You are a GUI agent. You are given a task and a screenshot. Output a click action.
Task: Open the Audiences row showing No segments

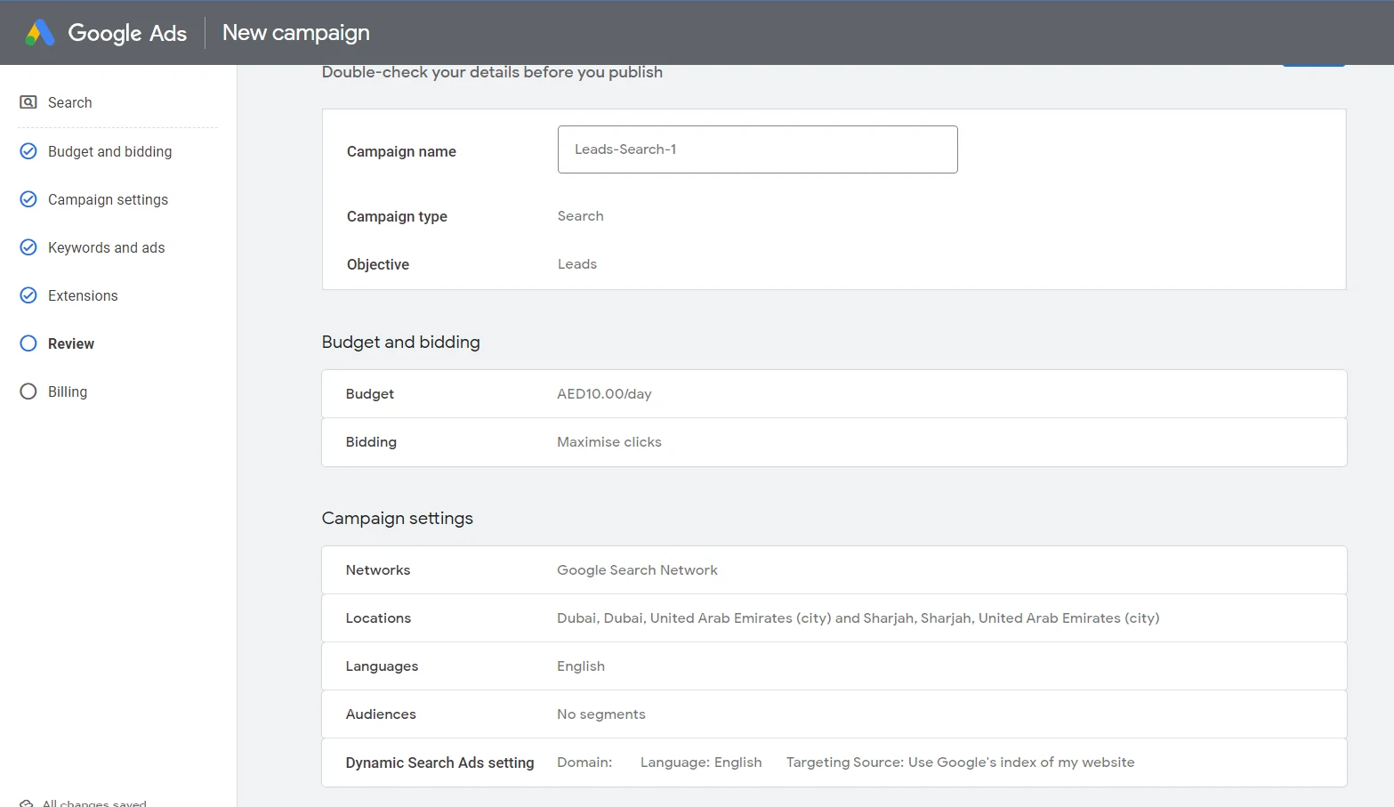(x=834, y=714)
